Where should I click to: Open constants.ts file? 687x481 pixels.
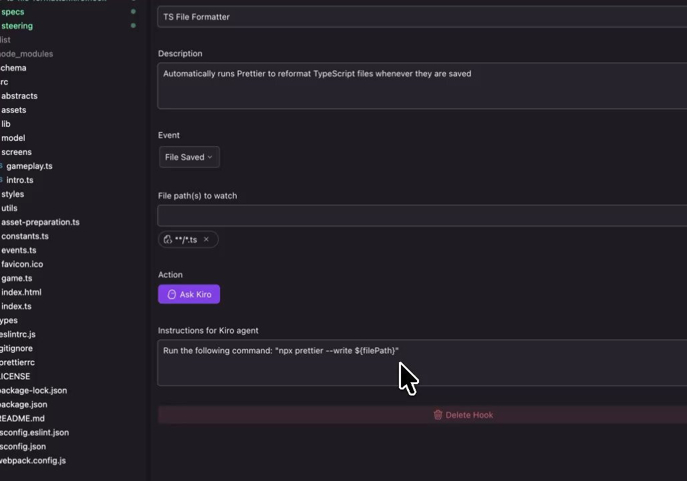coord(25,236)
